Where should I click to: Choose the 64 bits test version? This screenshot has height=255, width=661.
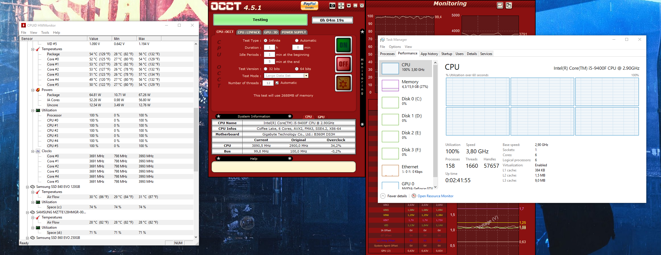(297, 69)
